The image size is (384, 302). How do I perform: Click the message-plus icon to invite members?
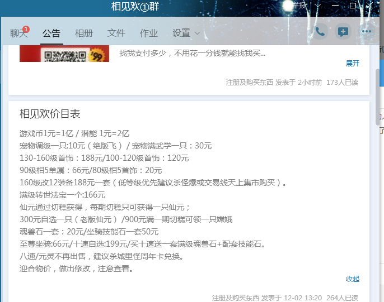click(x=343, y=32)
